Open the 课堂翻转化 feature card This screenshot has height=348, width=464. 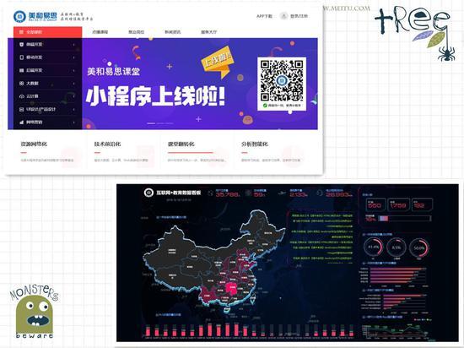[197, 152]
